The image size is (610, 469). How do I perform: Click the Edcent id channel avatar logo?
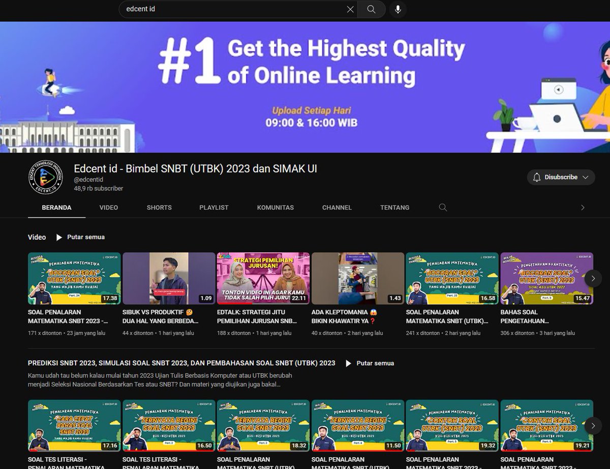(45, 177)
